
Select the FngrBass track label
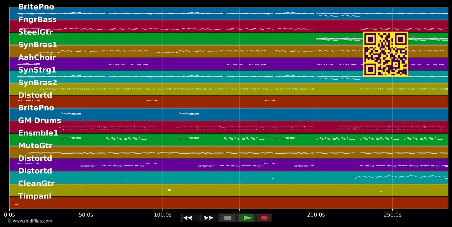click(37, 20)
